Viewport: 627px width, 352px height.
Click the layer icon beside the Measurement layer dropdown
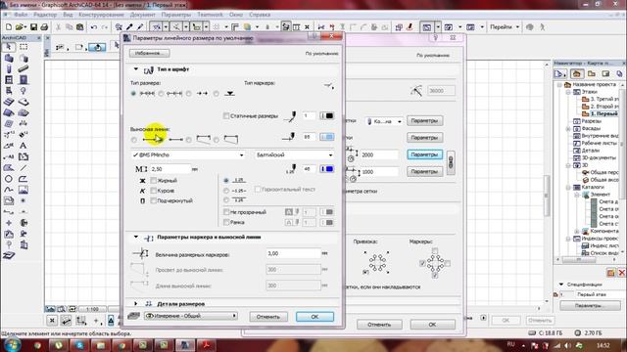(133, 316)
